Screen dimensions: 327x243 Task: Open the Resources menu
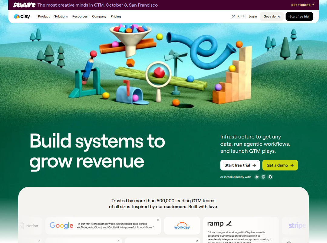80,16
